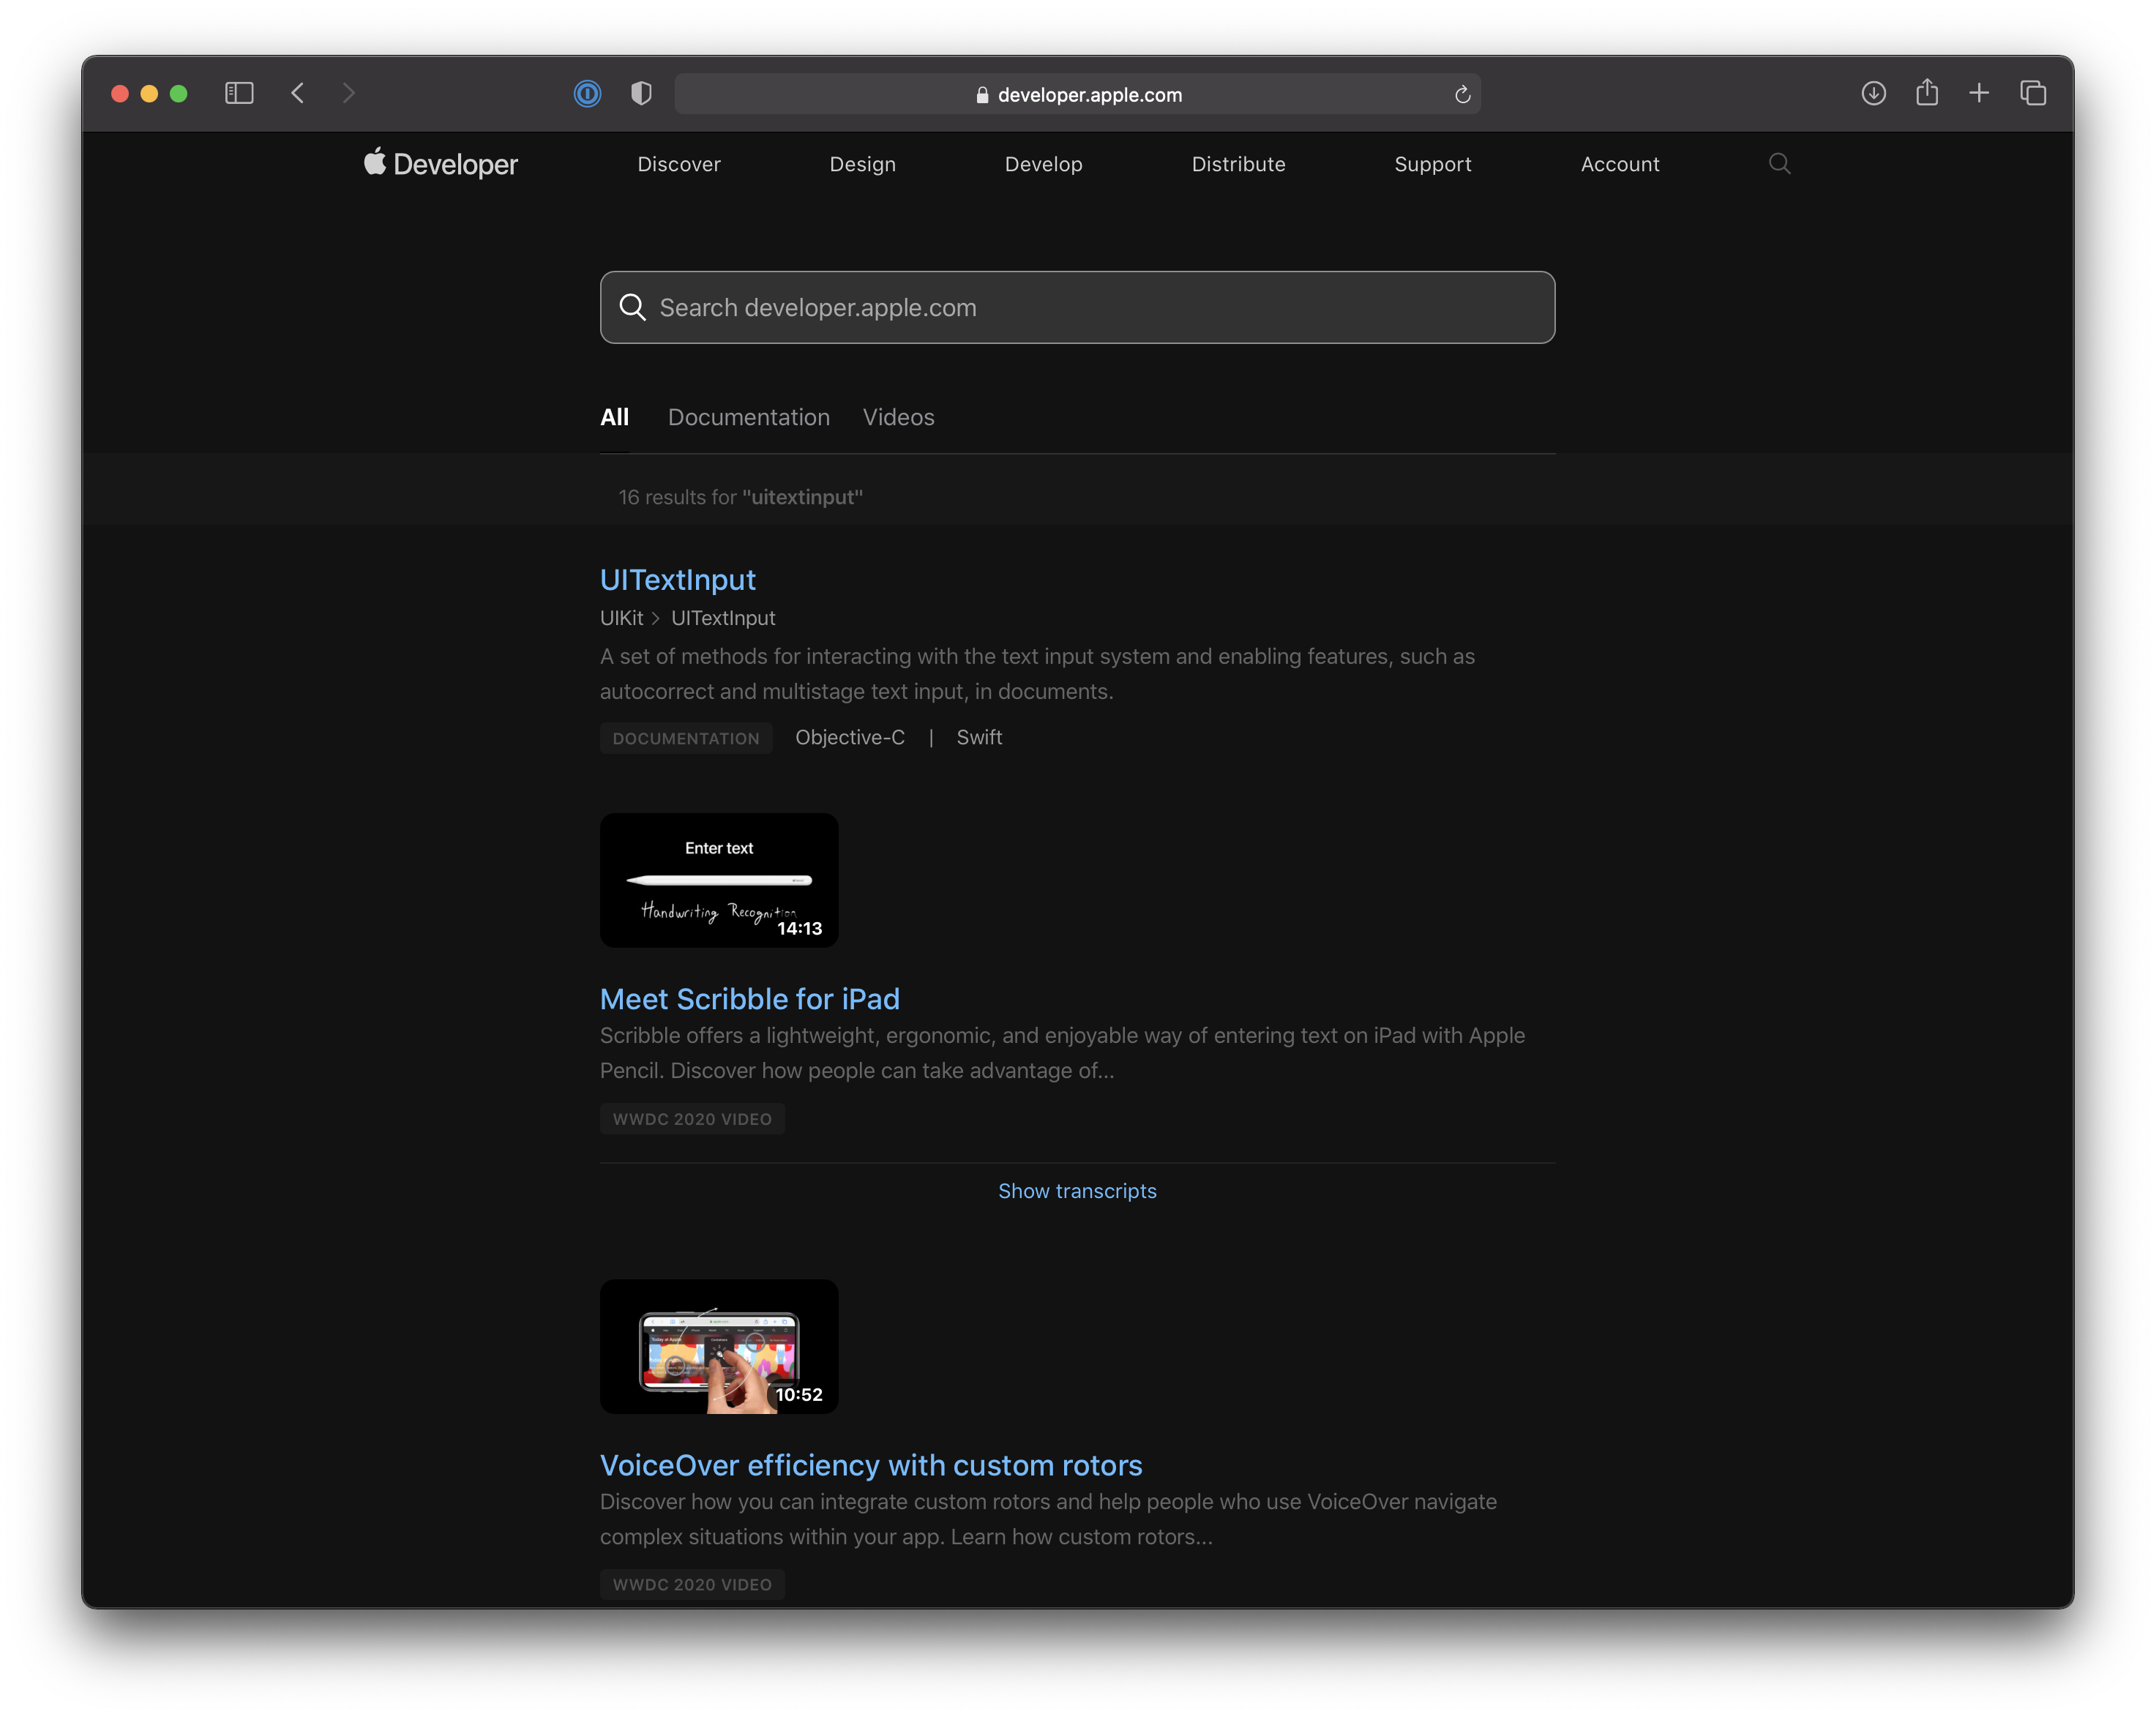Viewport: 2156px width, 1717px height.
Task: Open the Develop menu item
Action: pyautogui.click(x=1043, y=164)
